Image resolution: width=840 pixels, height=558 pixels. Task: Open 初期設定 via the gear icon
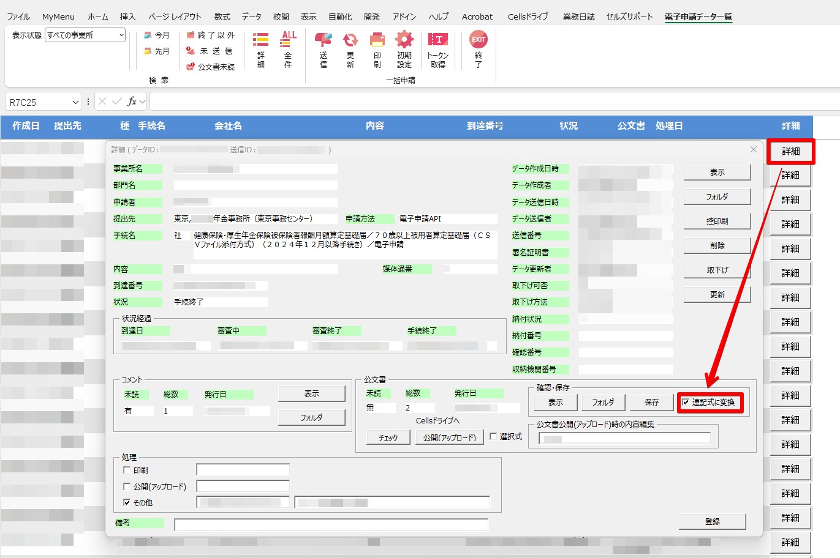(x=403, y=49)
